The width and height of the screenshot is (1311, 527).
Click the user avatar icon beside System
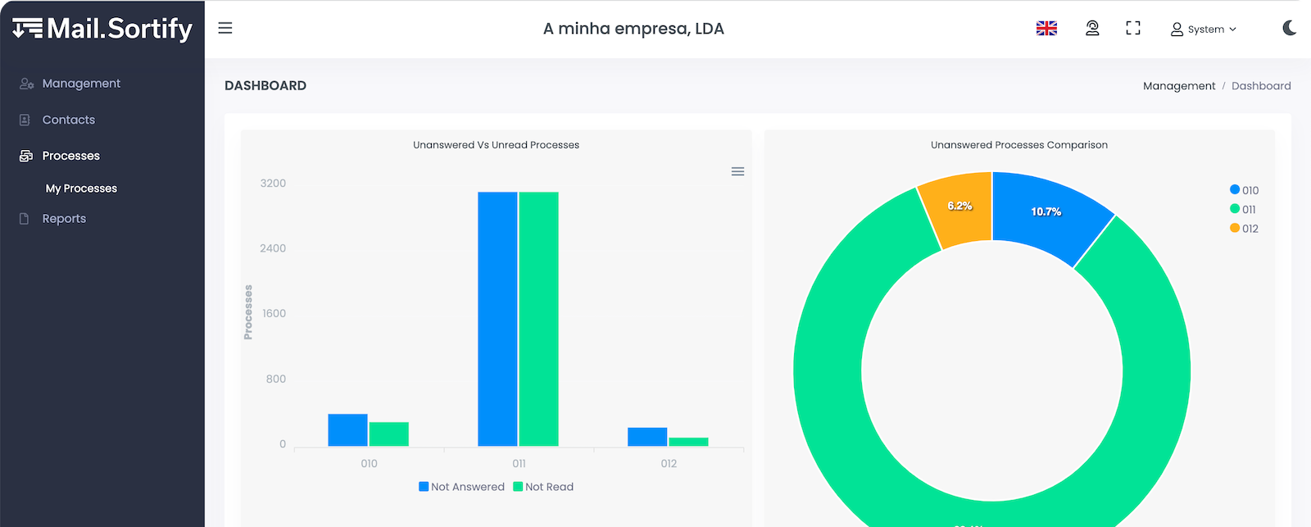[1177, 30]
